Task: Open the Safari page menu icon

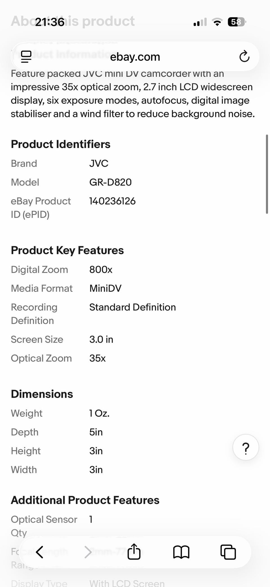Action: click(x=26, y=57)
